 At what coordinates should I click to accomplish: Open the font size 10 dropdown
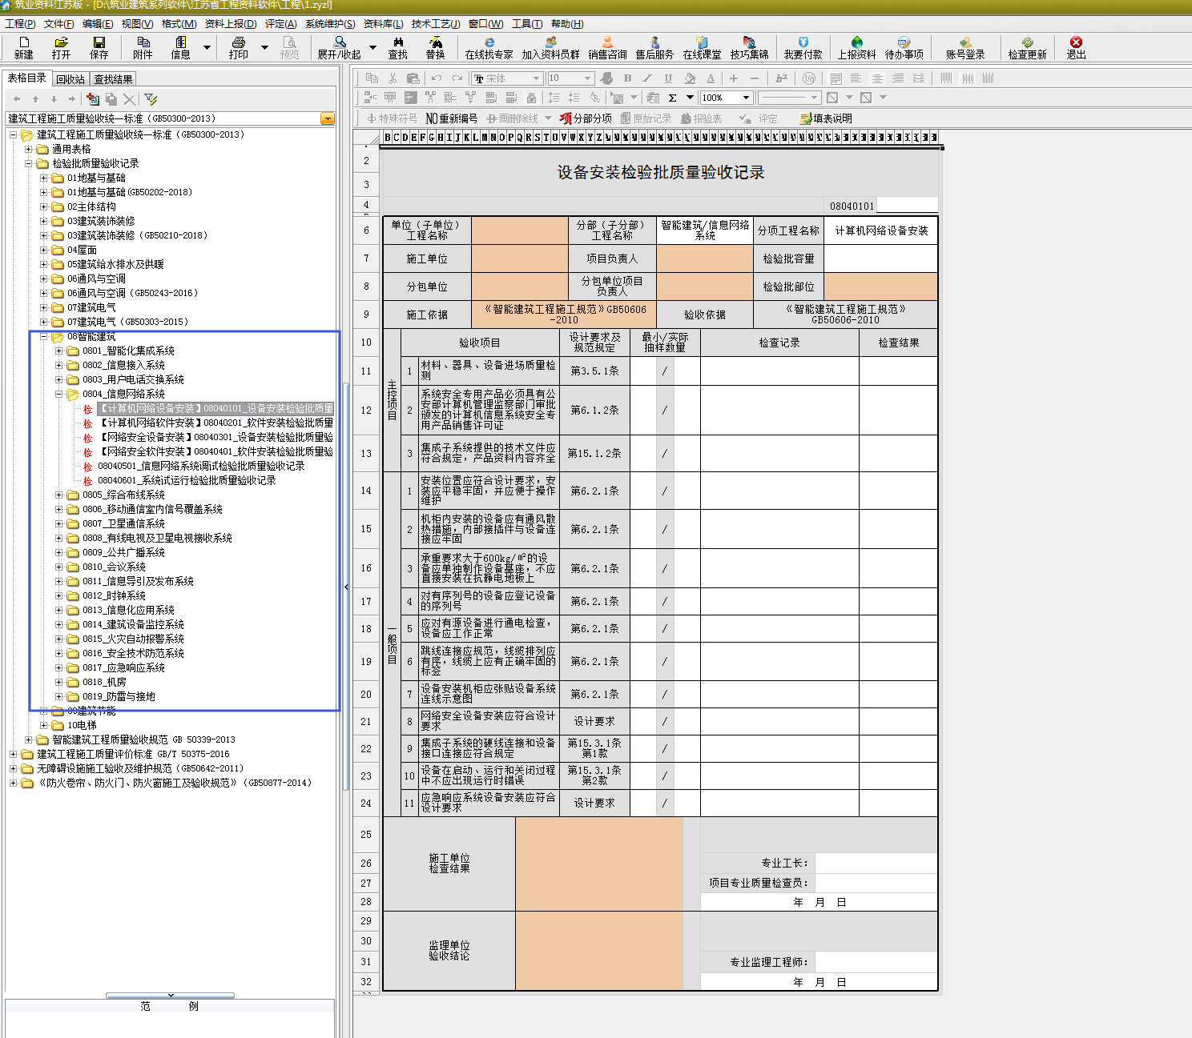[x=588, y=78]
